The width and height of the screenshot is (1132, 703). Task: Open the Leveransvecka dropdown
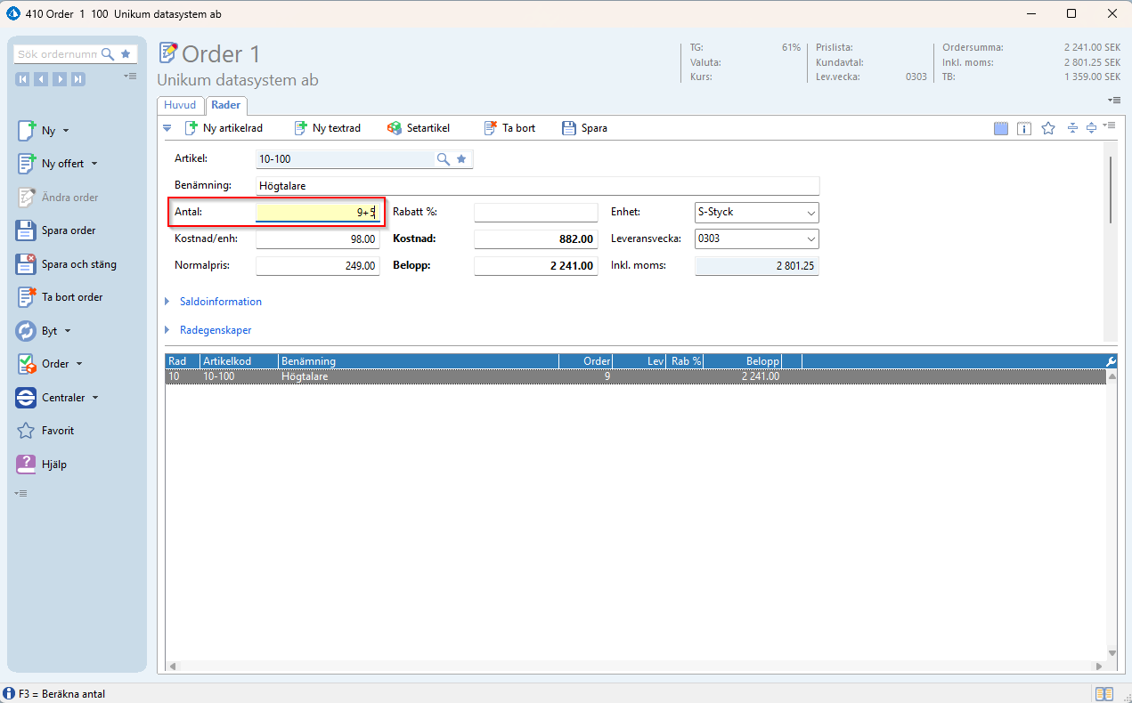tap(810, 239)
